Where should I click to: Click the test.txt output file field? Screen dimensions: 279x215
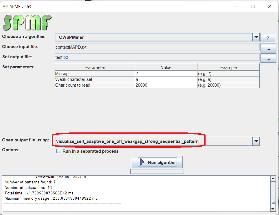click(x=157, y=57)
